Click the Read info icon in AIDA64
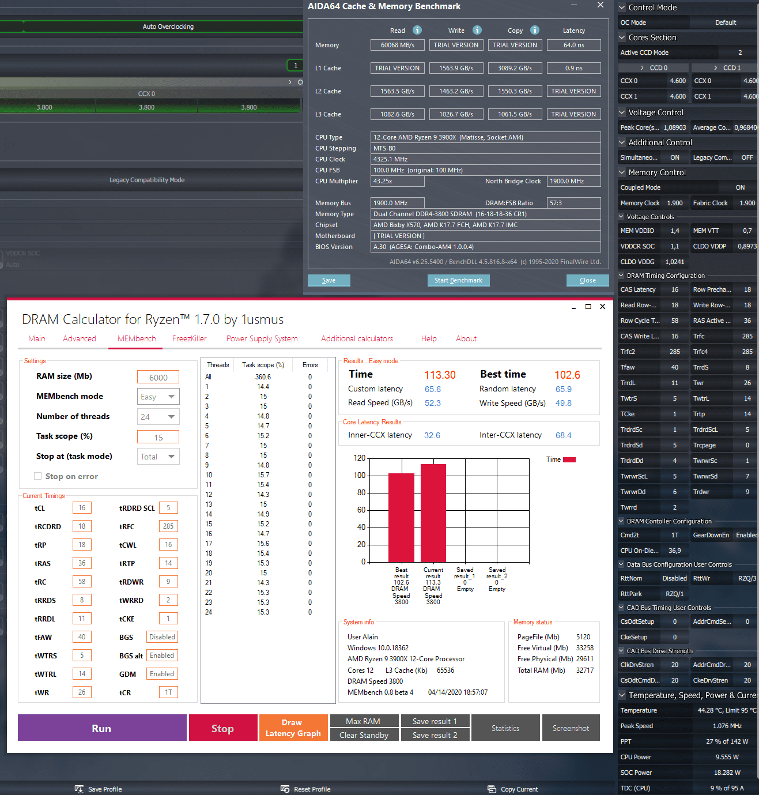Screen dimensions: 759x795 point(417,30)
